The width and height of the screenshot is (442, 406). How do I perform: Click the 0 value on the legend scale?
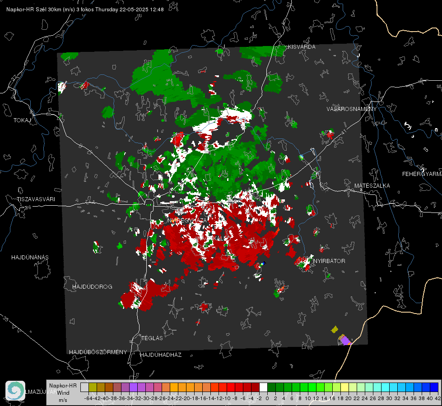point(267,398)
